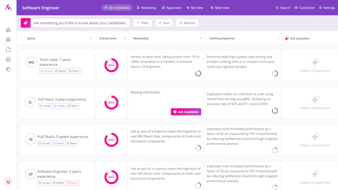Viewport: 338px width, 190px height.
Task: Open the pie chart analytics icon in sidebar
Action: pos(8,69)
